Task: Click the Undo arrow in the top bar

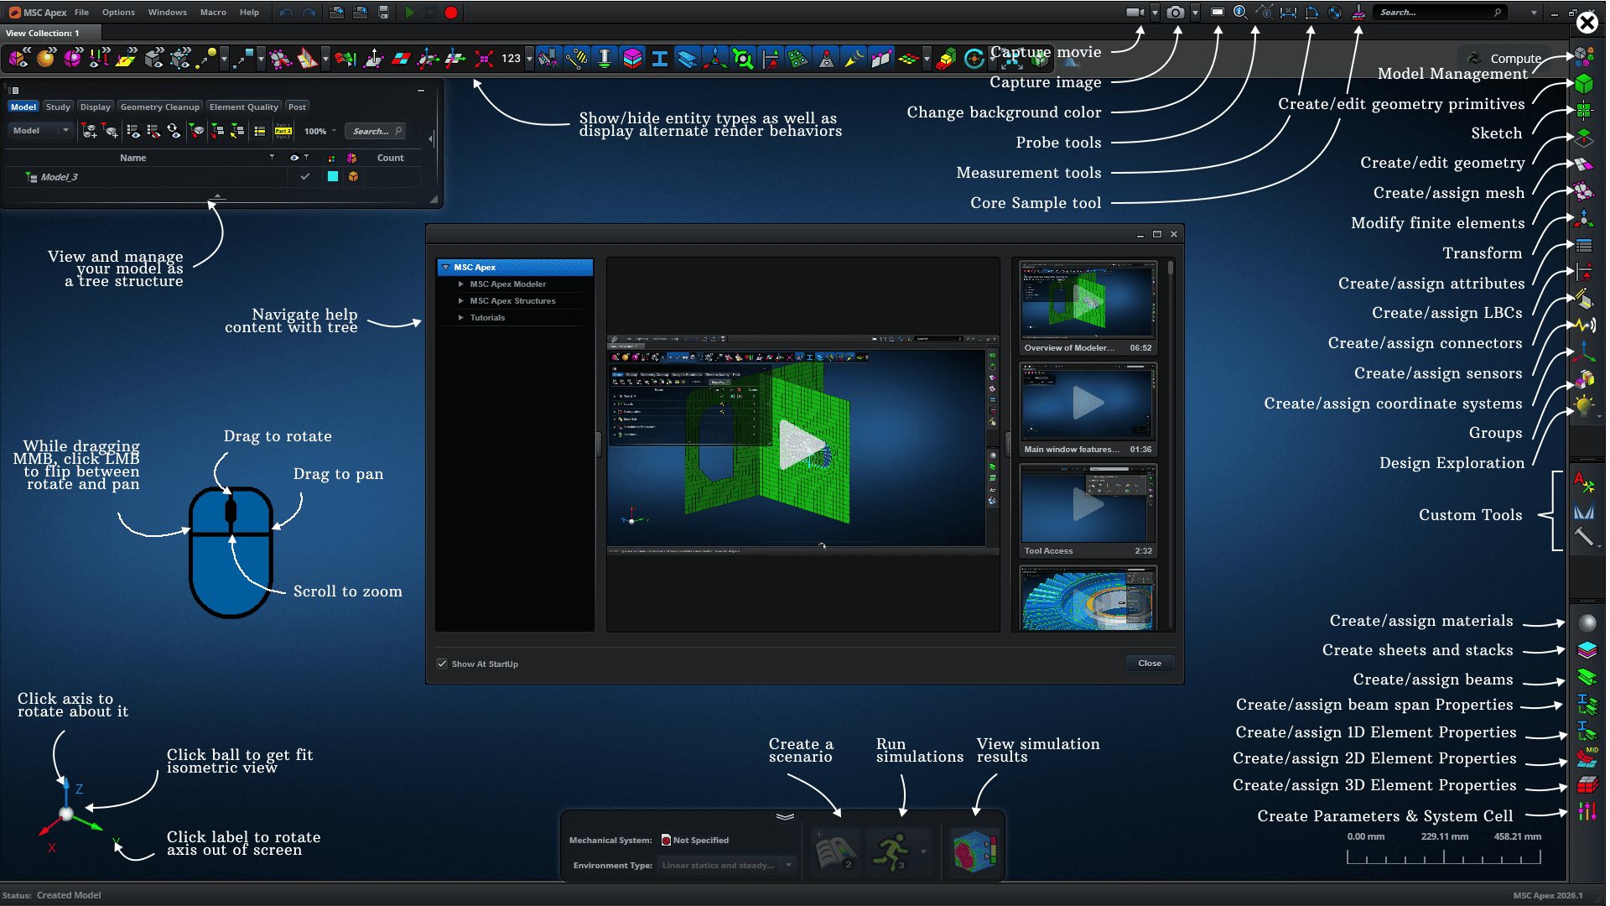Action: click(x=286, y=13)
